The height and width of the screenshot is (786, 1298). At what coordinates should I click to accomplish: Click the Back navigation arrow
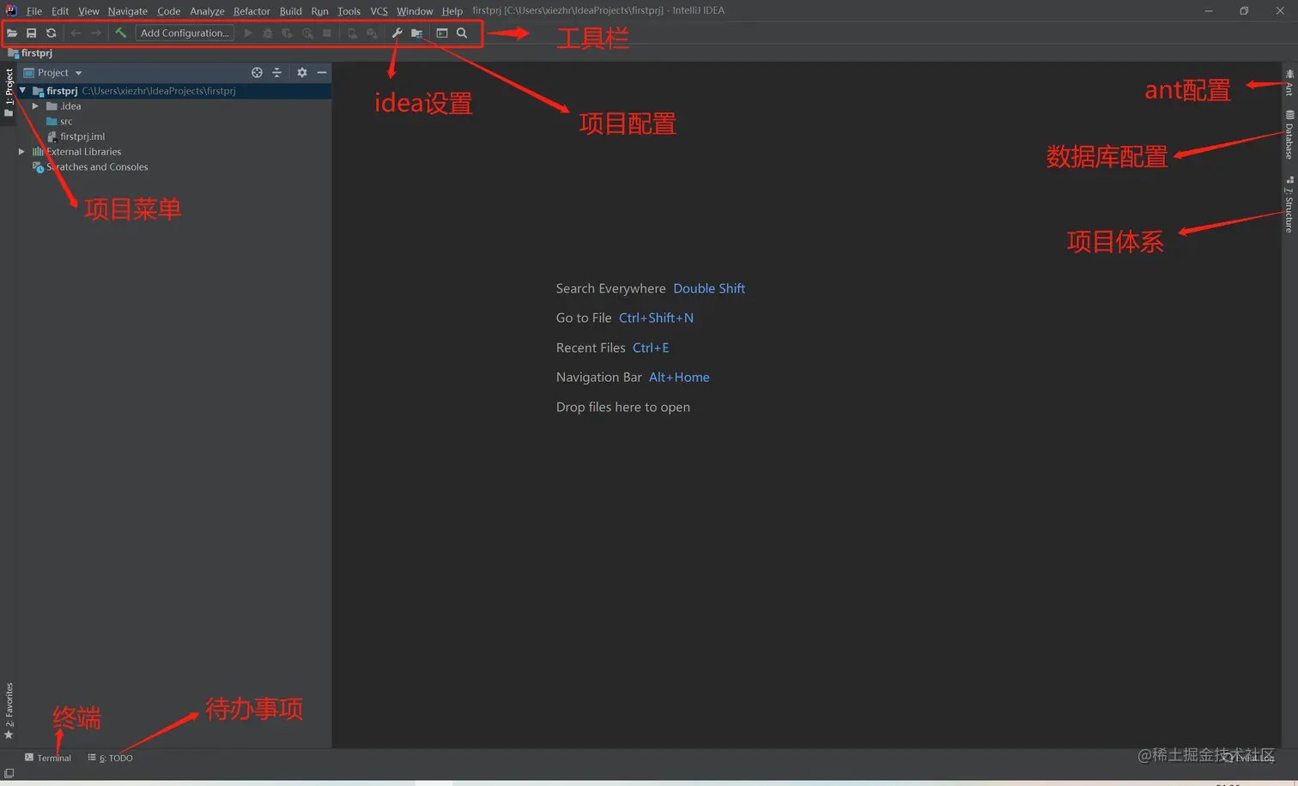tap(76, 33)
